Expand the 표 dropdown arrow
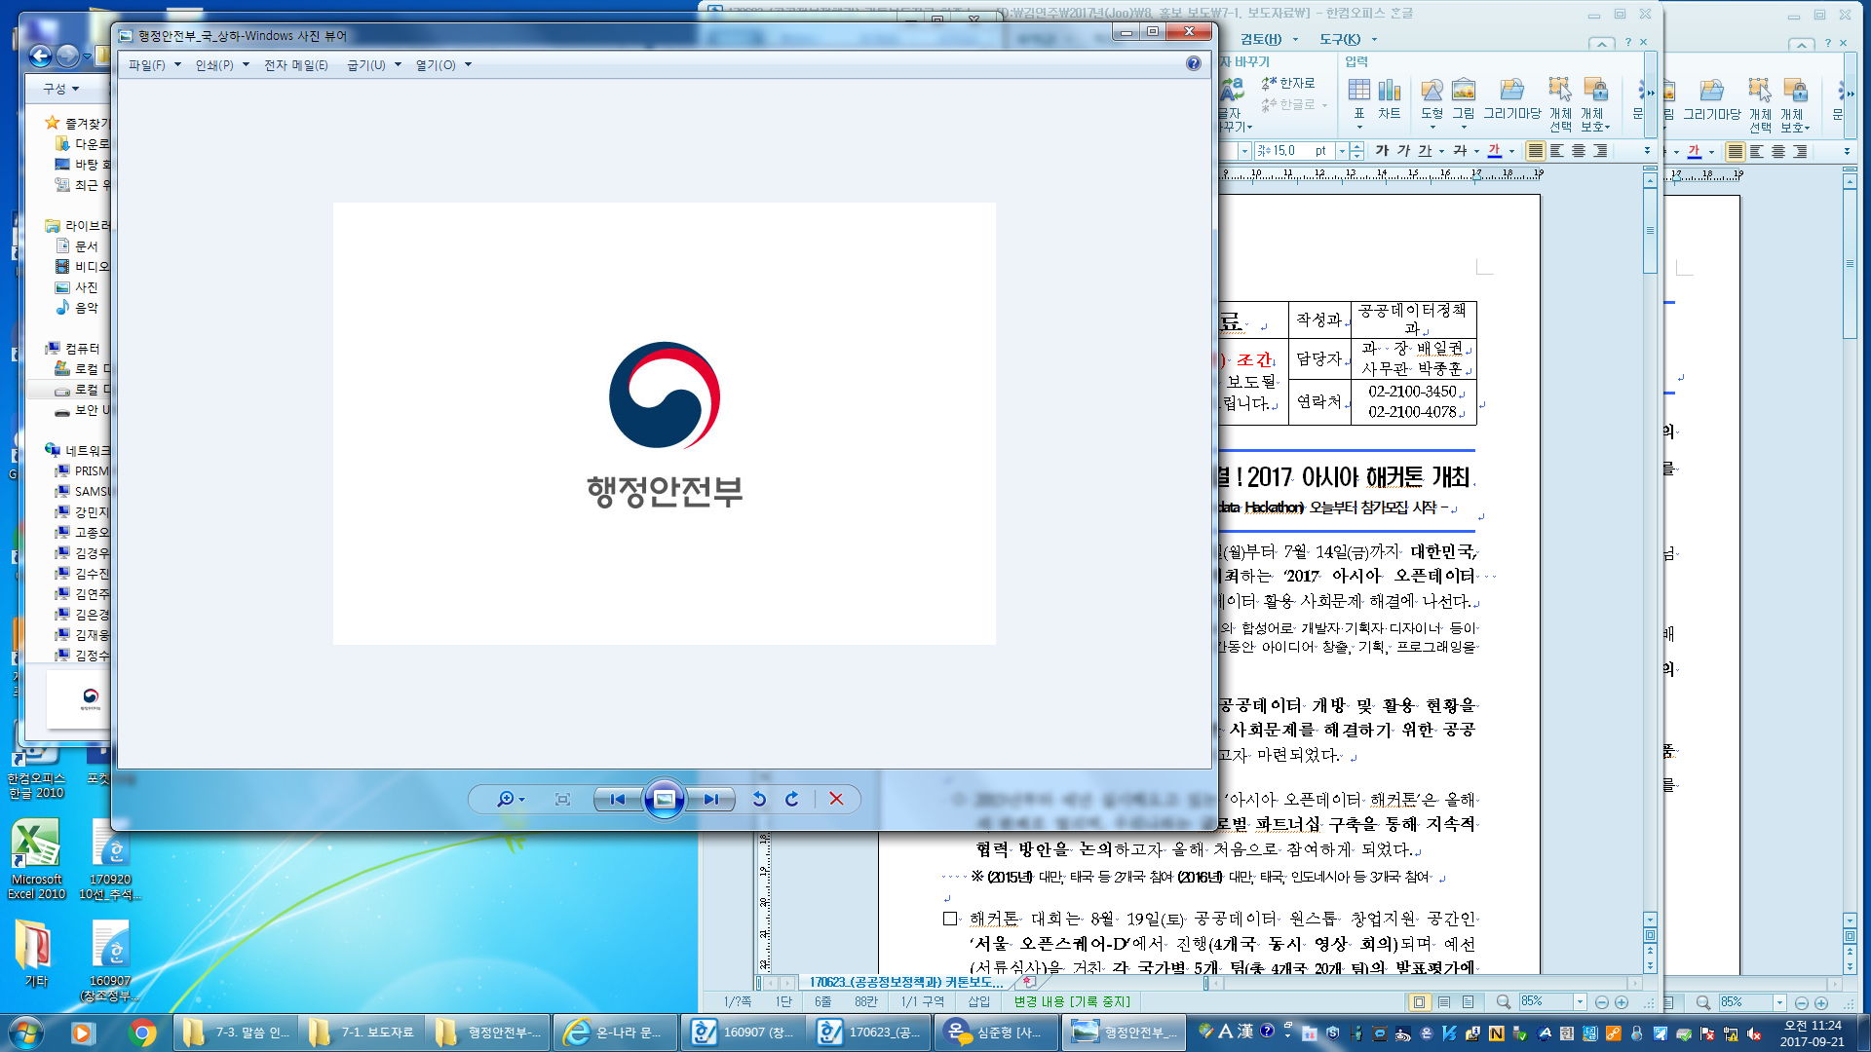The width and height of the screenshot is (1871, 1052). [x=1359, y=128]
